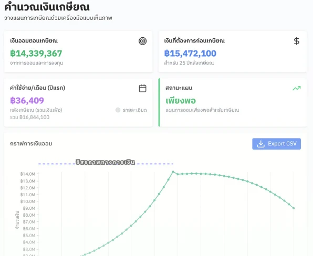This screenshot has width=313, height=256.
Task: Click the จากการออมและการลงทุน subtitle
Action: point(37,63)
